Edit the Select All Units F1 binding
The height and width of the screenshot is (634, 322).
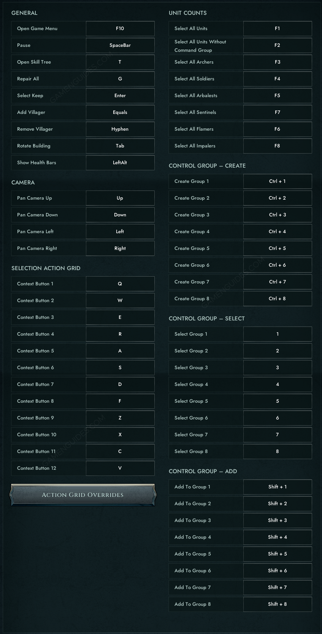click(x=278, y=29)
